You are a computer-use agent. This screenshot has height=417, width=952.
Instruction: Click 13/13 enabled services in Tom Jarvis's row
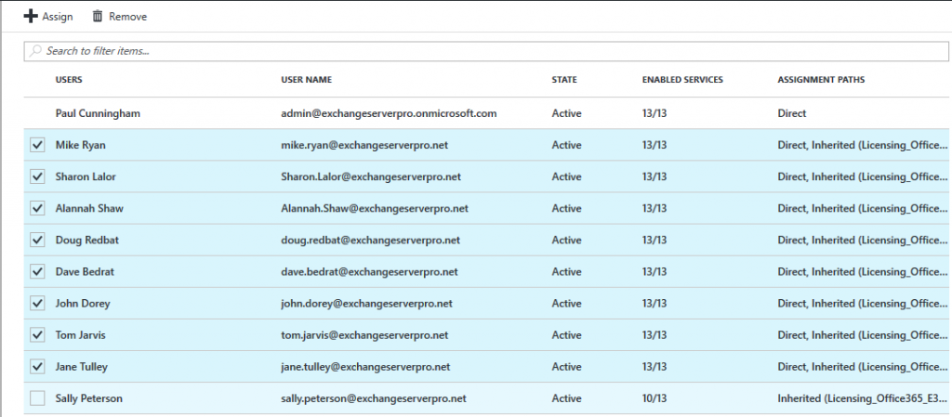point(654,334)
